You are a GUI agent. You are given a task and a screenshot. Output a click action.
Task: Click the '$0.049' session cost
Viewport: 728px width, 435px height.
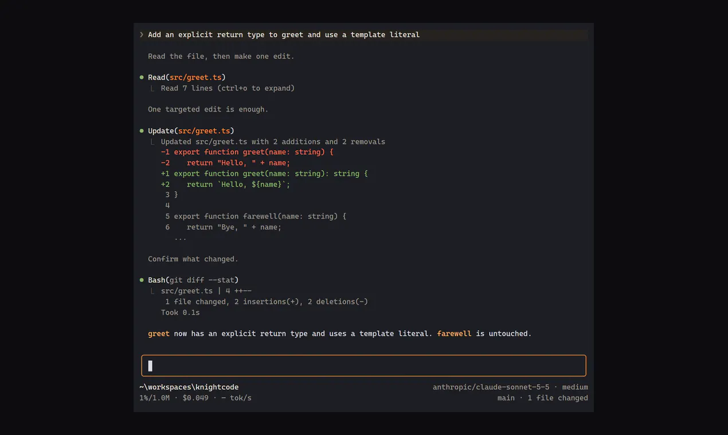click(x=195, y=398)
